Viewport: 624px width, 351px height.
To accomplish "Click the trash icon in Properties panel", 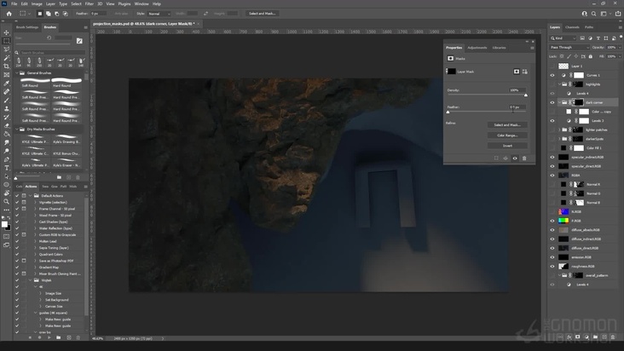I will coord(524,158).
